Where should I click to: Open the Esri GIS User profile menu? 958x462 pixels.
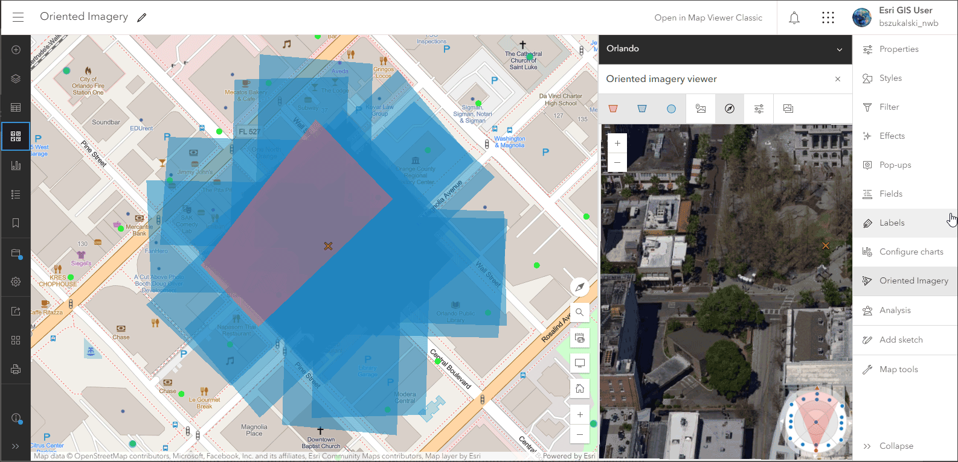click(896, 17)
